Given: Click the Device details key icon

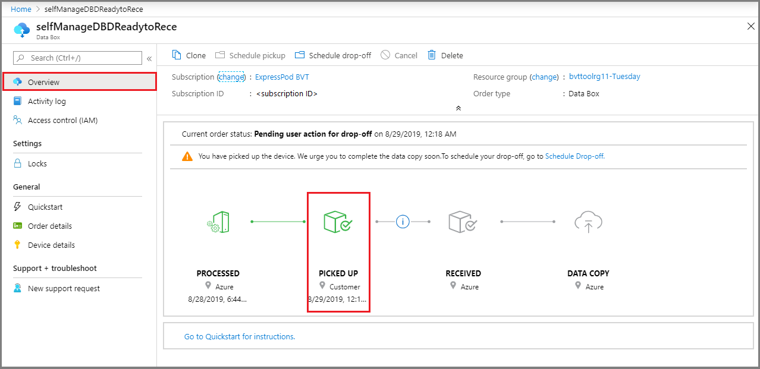Looking at the screenshot, I should tap(17, 245).
